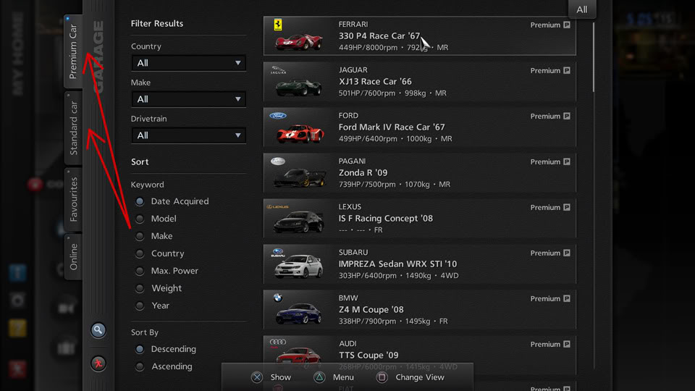The height and width of the screenshot is (391, 695).
Task: Click the All tab at top right
Action: pyautogui.click(x=581, y=9)
